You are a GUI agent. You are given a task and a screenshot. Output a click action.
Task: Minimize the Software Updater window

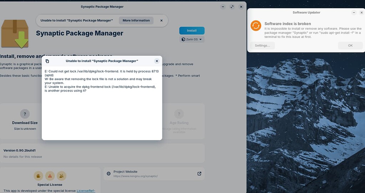pos(354,13)
